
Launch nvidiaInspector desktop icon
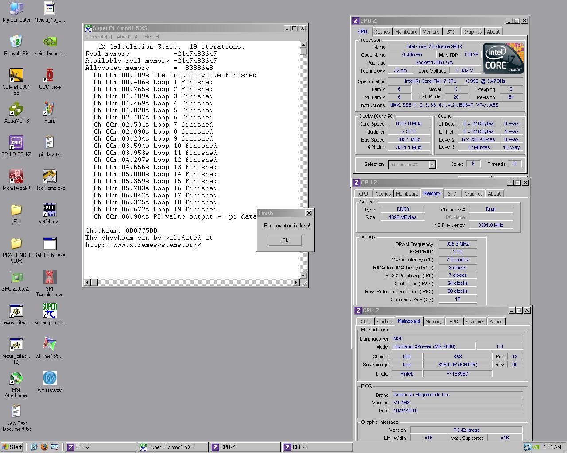(x=50, y=45)
